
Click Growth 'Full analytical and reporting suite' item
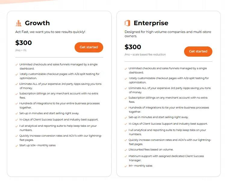[x=58, y=128]
